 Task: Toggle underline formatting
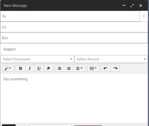[x=39, y=68]
